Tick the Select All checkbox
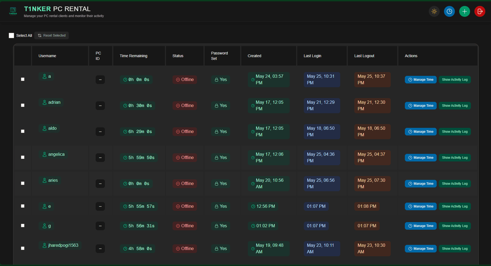The width and height of the screenshot is (491, 266). [x=11, y=35]
